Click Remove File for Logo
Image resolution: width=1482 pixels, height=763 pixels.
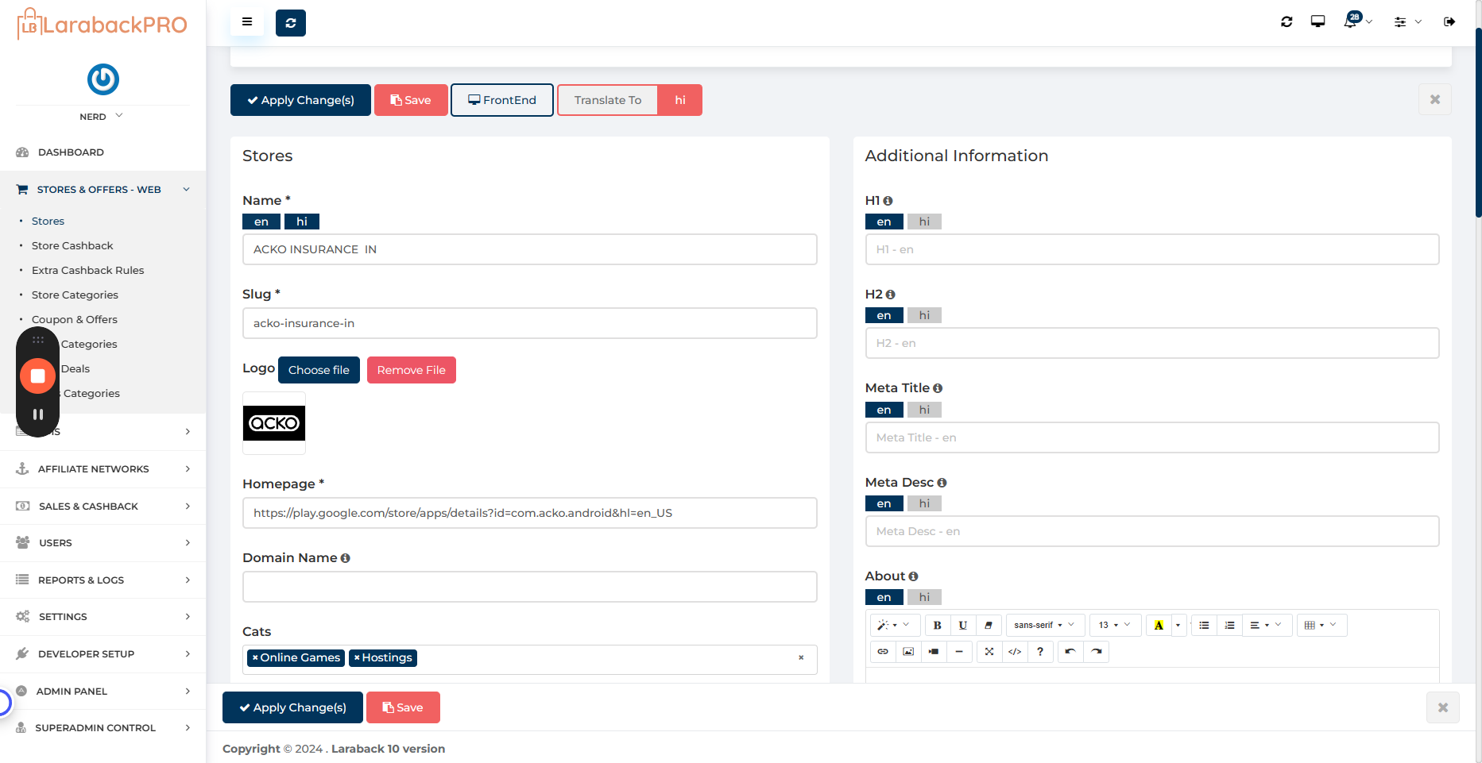[412, 370]
